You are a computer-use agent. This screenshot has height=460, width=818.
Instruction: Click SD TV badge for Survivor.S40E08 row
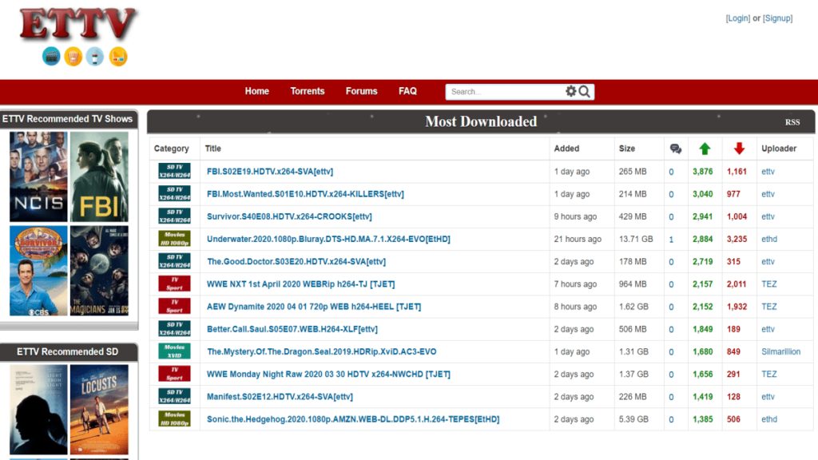(x=174, y=216)
